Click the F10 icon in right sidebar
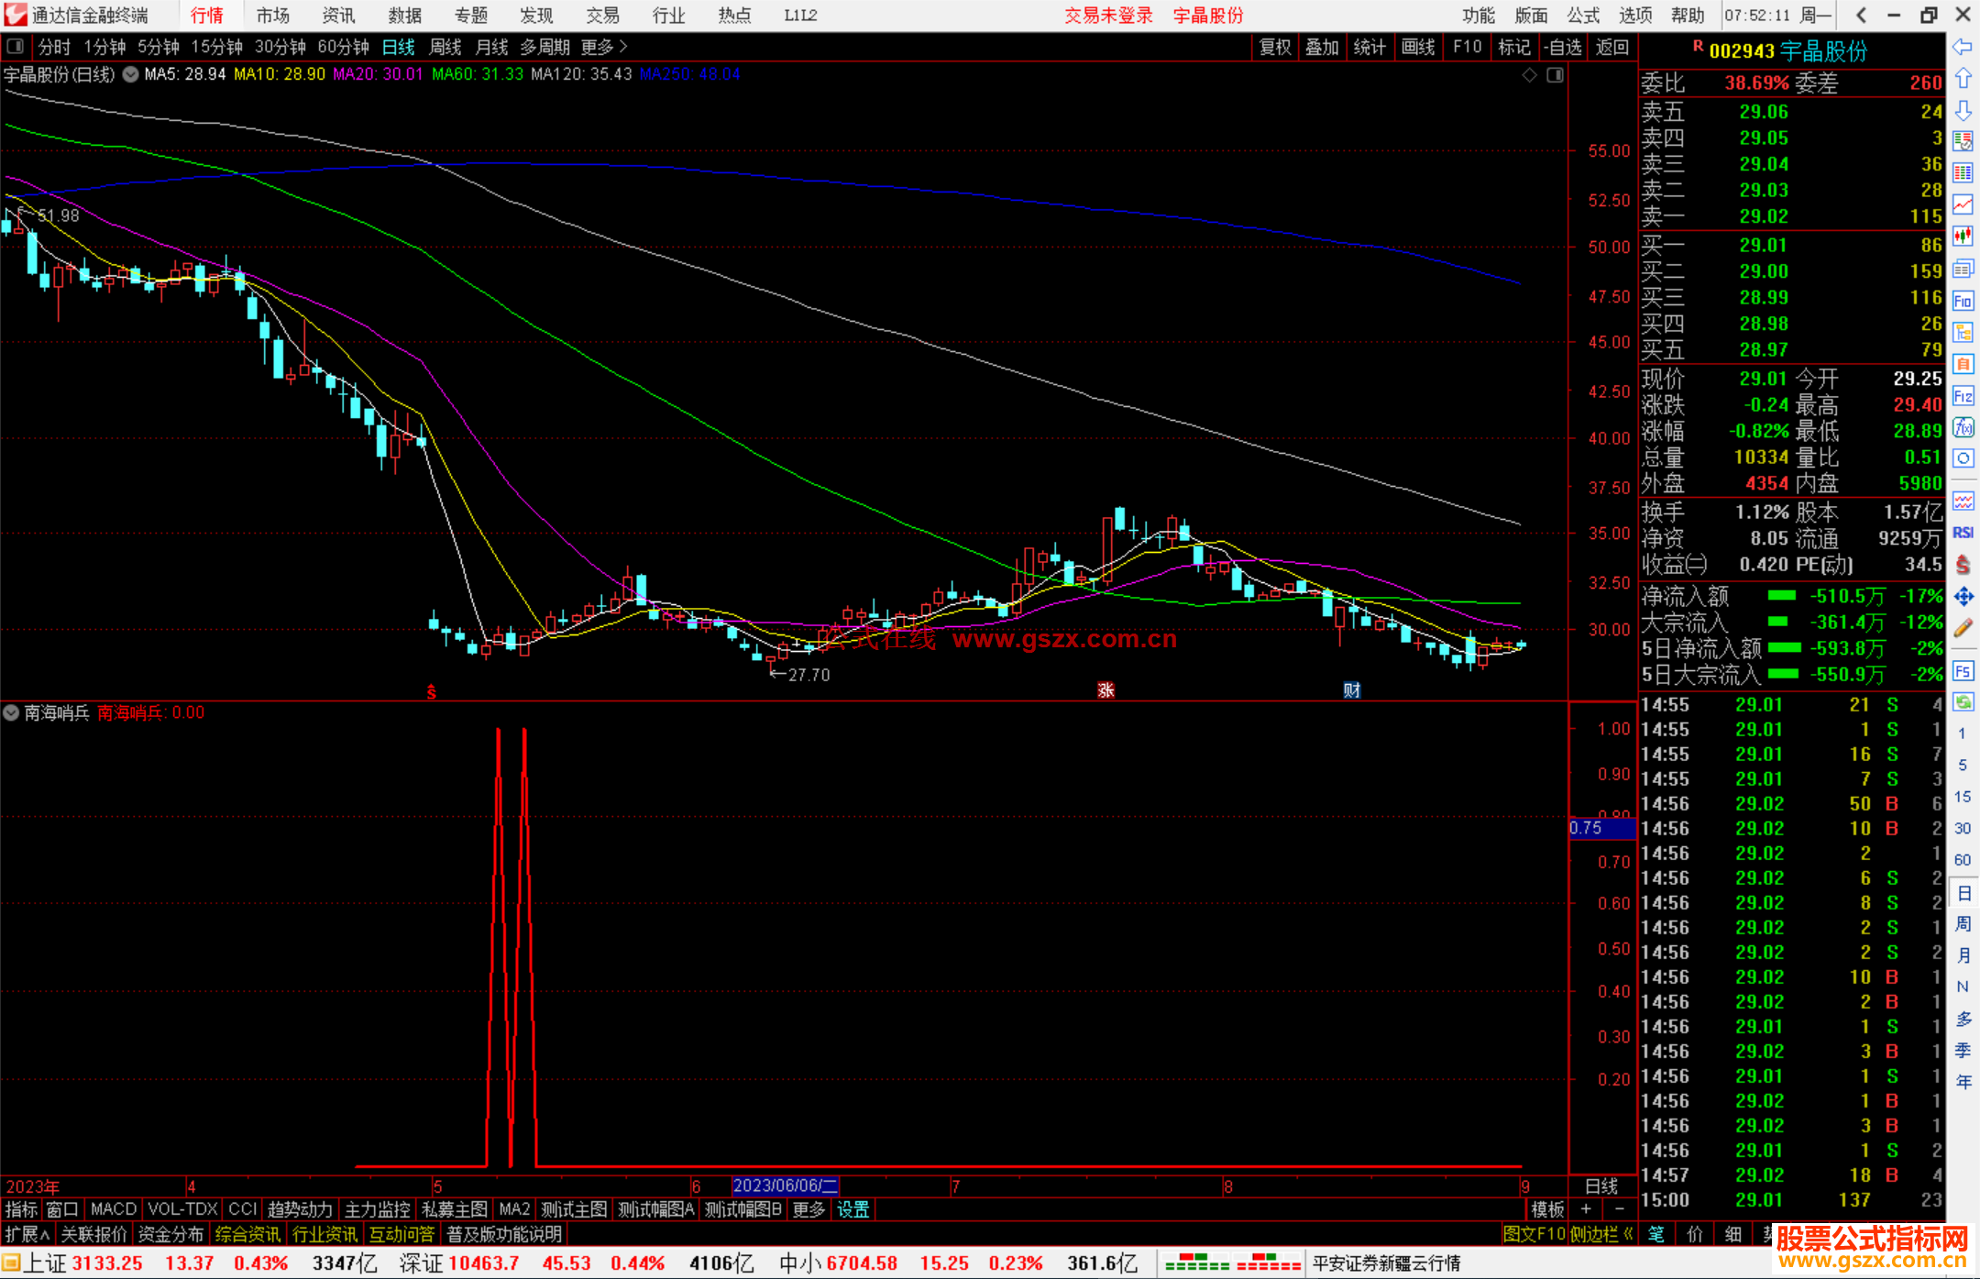Image resolution: width=1980 pixels, height=1279 pixels. point(1963,301)
